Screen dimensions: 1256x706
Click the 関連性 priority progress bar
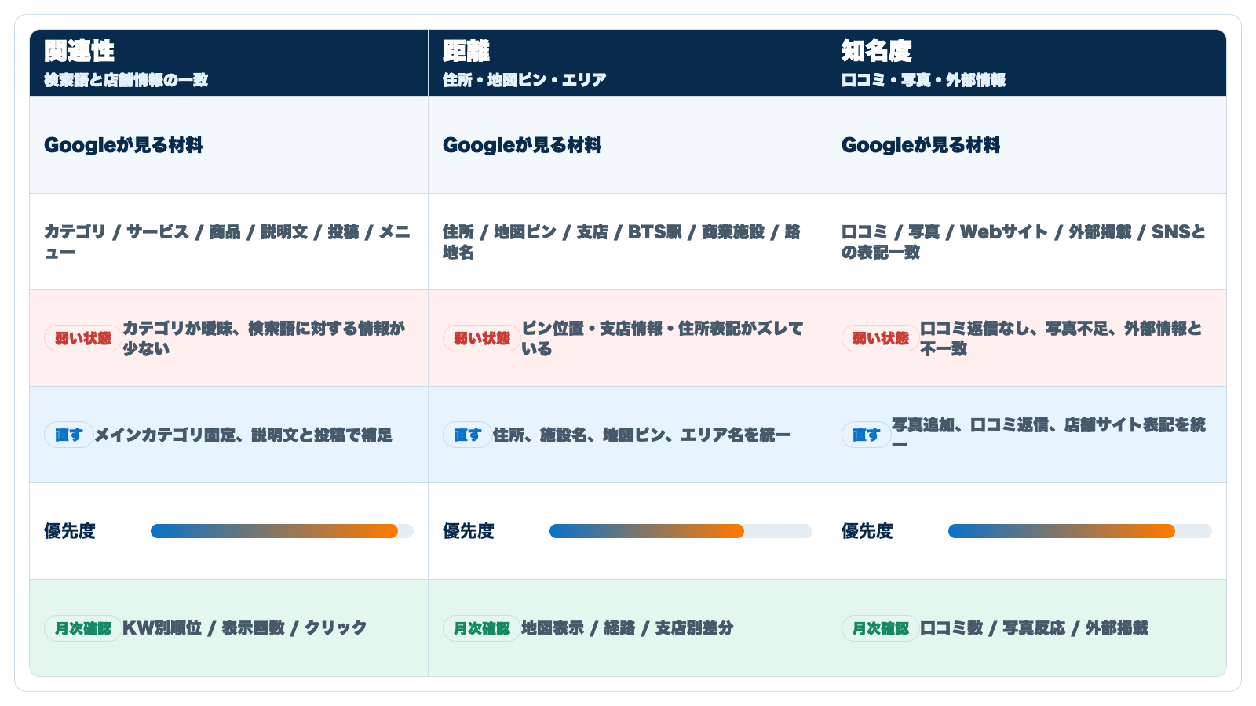pos(282,531)
